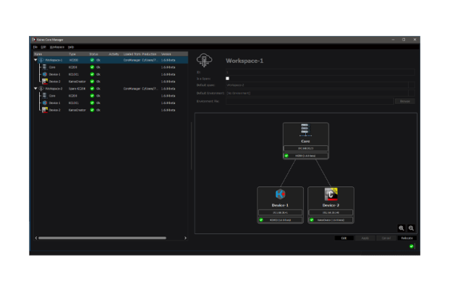Click the Device-2 Creator icon under Workspace-2
The image size is (450, 291).
pyautogui.click(x=45, y=110)
